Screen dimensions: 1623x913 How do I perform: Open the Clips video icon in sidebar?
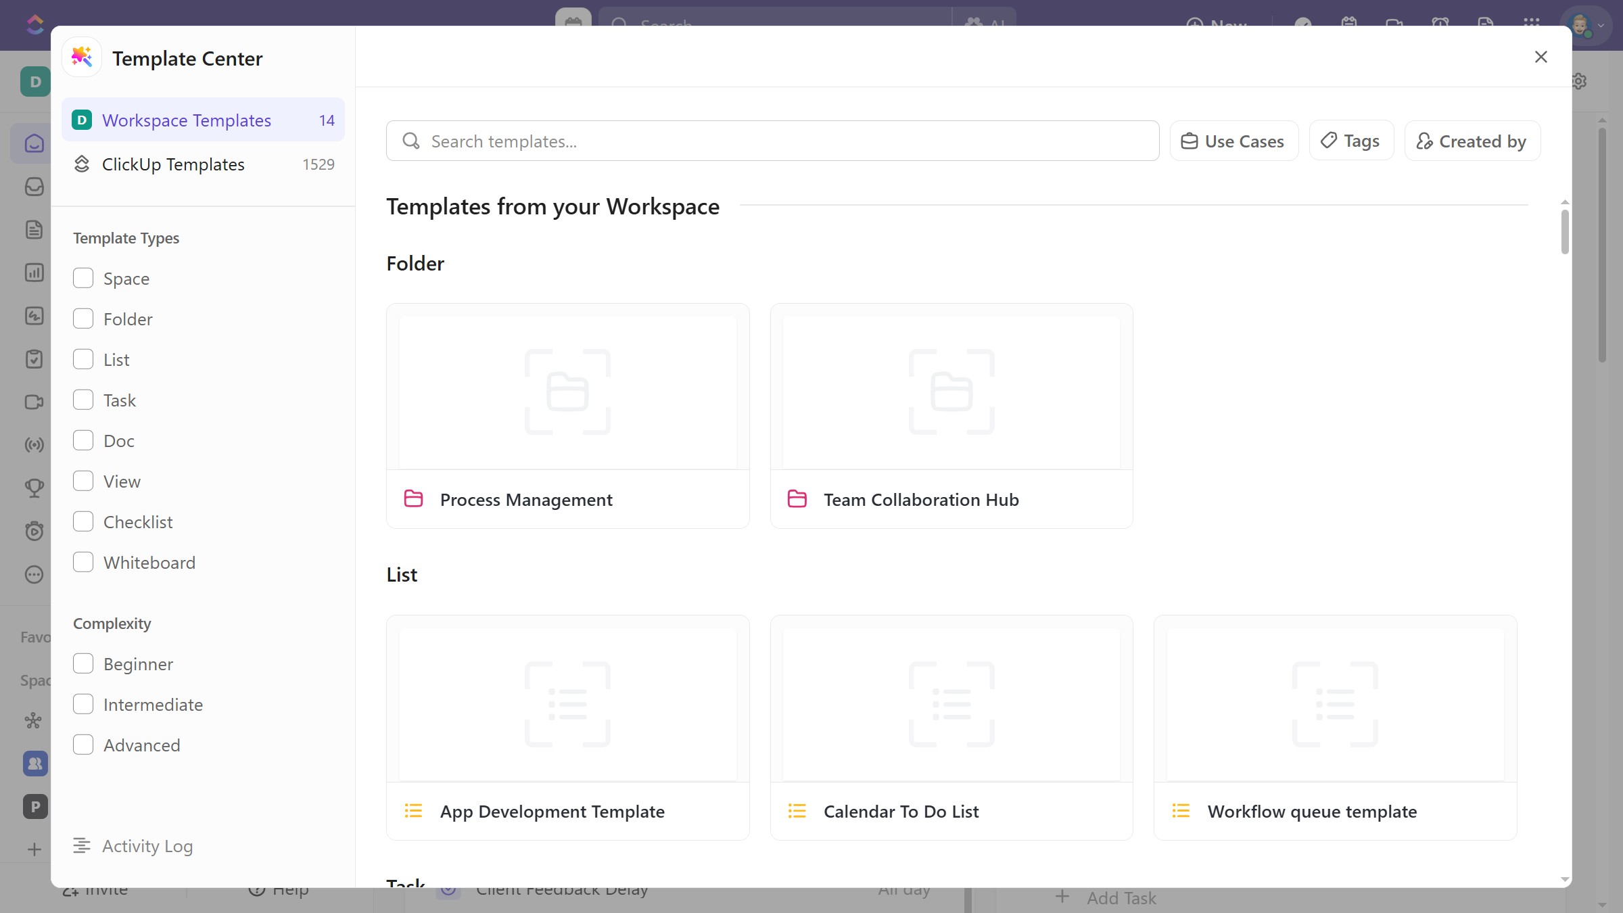34,402
